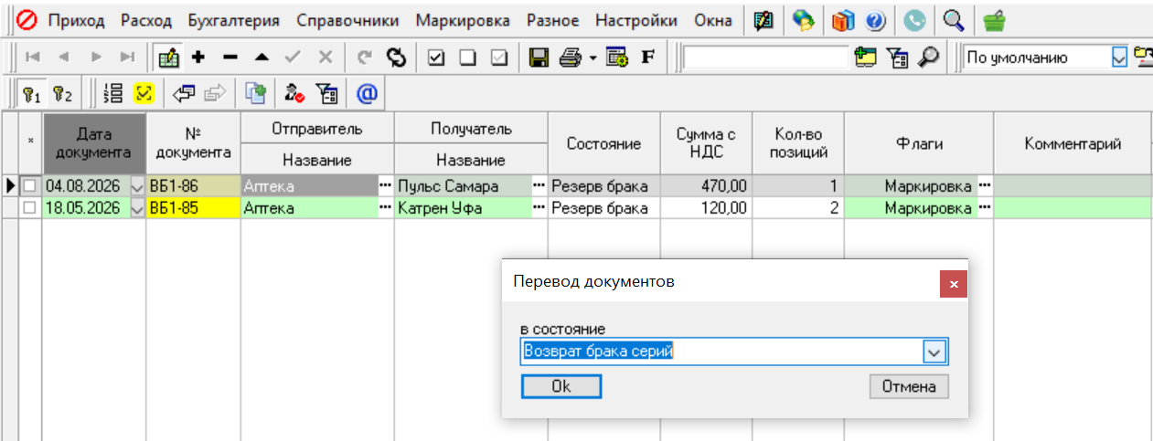Screen dimensions: 1153x441
Task: Click the empty search input field
Action: pyautogui.click(x=766, y=58)
